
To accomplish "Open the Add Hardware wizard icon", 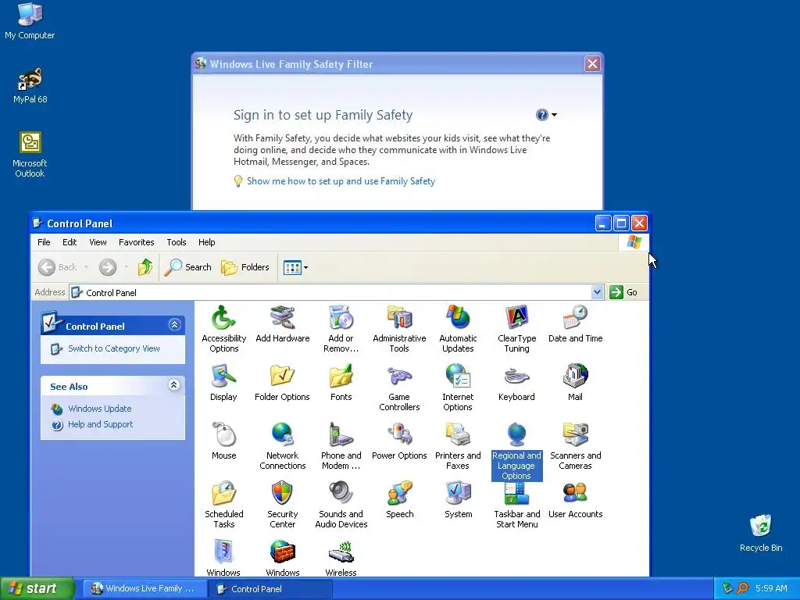I will click(x=282, y=324).
